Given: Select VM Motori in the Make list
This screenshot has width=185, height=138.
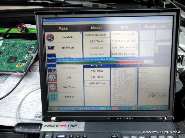Looking at the screenshot, I should 67,48.
